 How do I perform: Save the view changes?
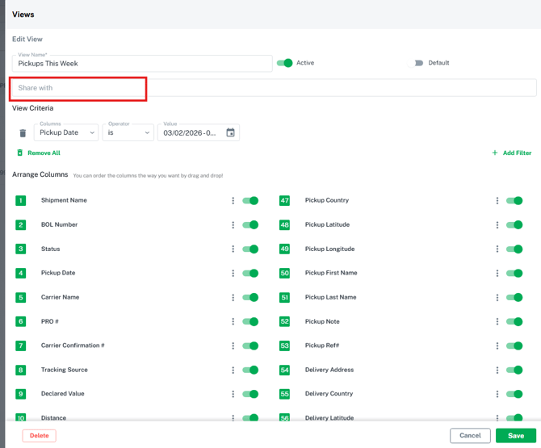[515, 436]
